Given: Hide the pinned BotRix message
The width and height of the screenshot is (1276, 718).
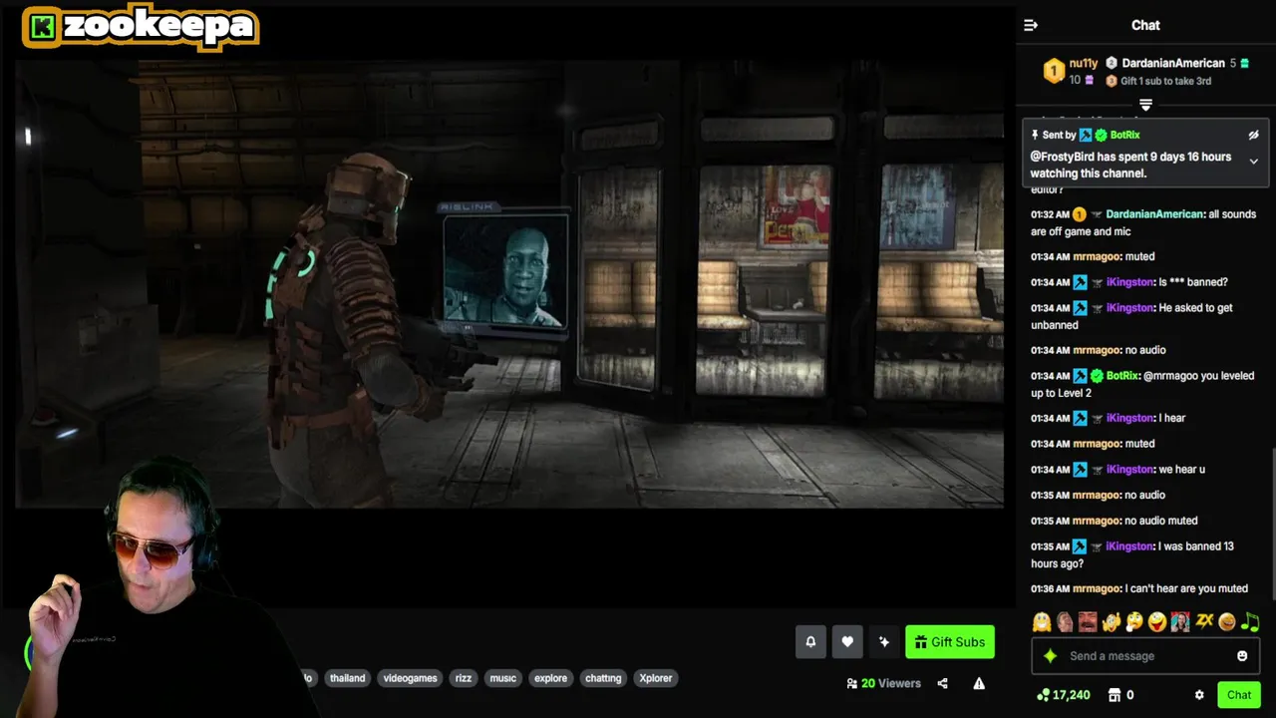Looking at the screenshot, I should coord(1254,135).
